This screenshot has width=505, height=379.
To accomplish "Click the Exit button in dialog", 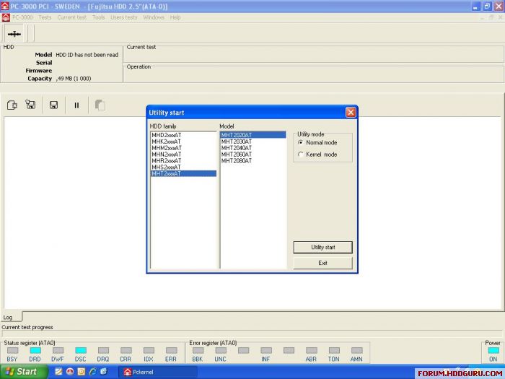I will coord(322,263).
